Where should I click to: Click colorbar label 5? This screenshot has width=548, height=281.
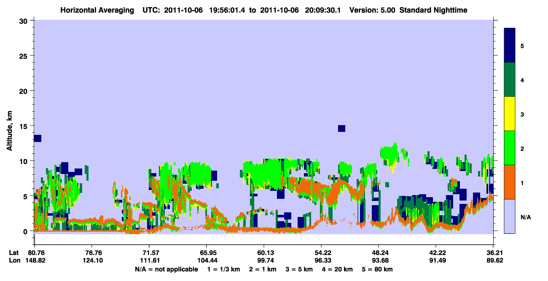point(522,45)
